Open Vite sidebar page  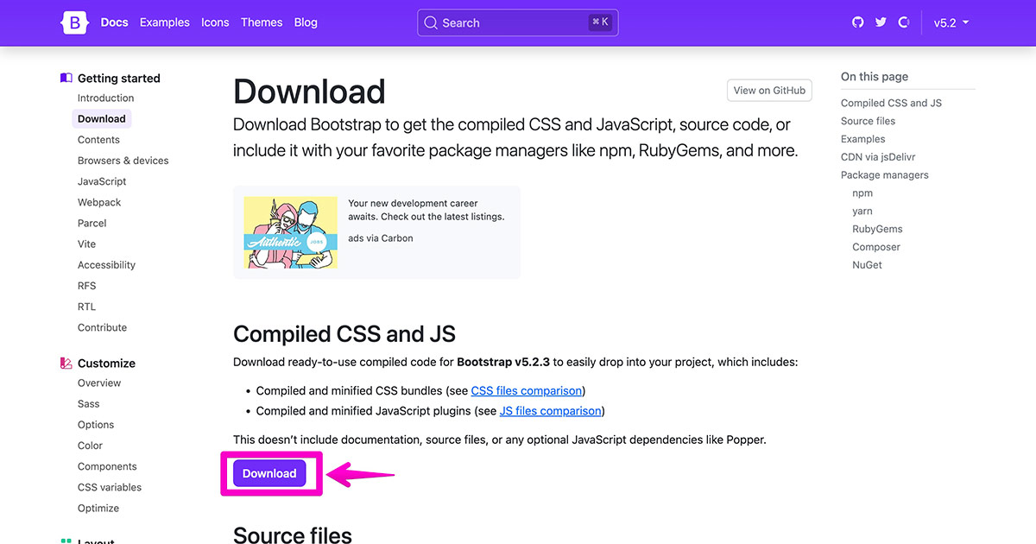[x=86, y=244]
